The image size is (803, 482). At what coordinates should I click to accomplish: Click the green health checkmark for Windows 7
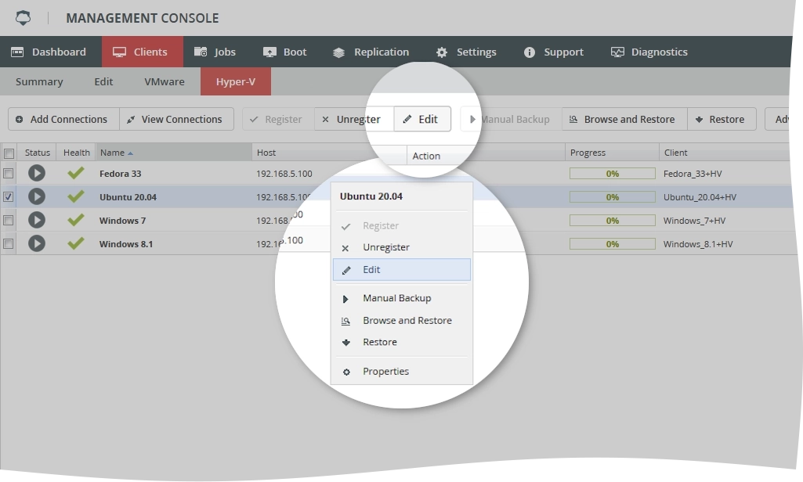[x=76, y=220]
